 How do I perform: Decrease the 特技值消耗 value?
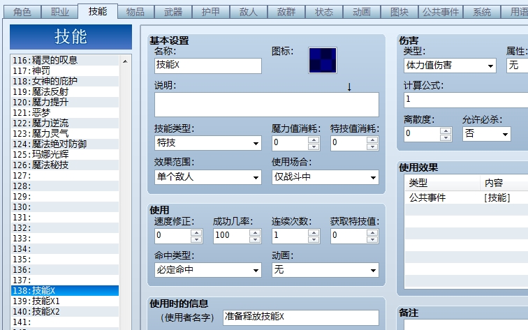372,147
